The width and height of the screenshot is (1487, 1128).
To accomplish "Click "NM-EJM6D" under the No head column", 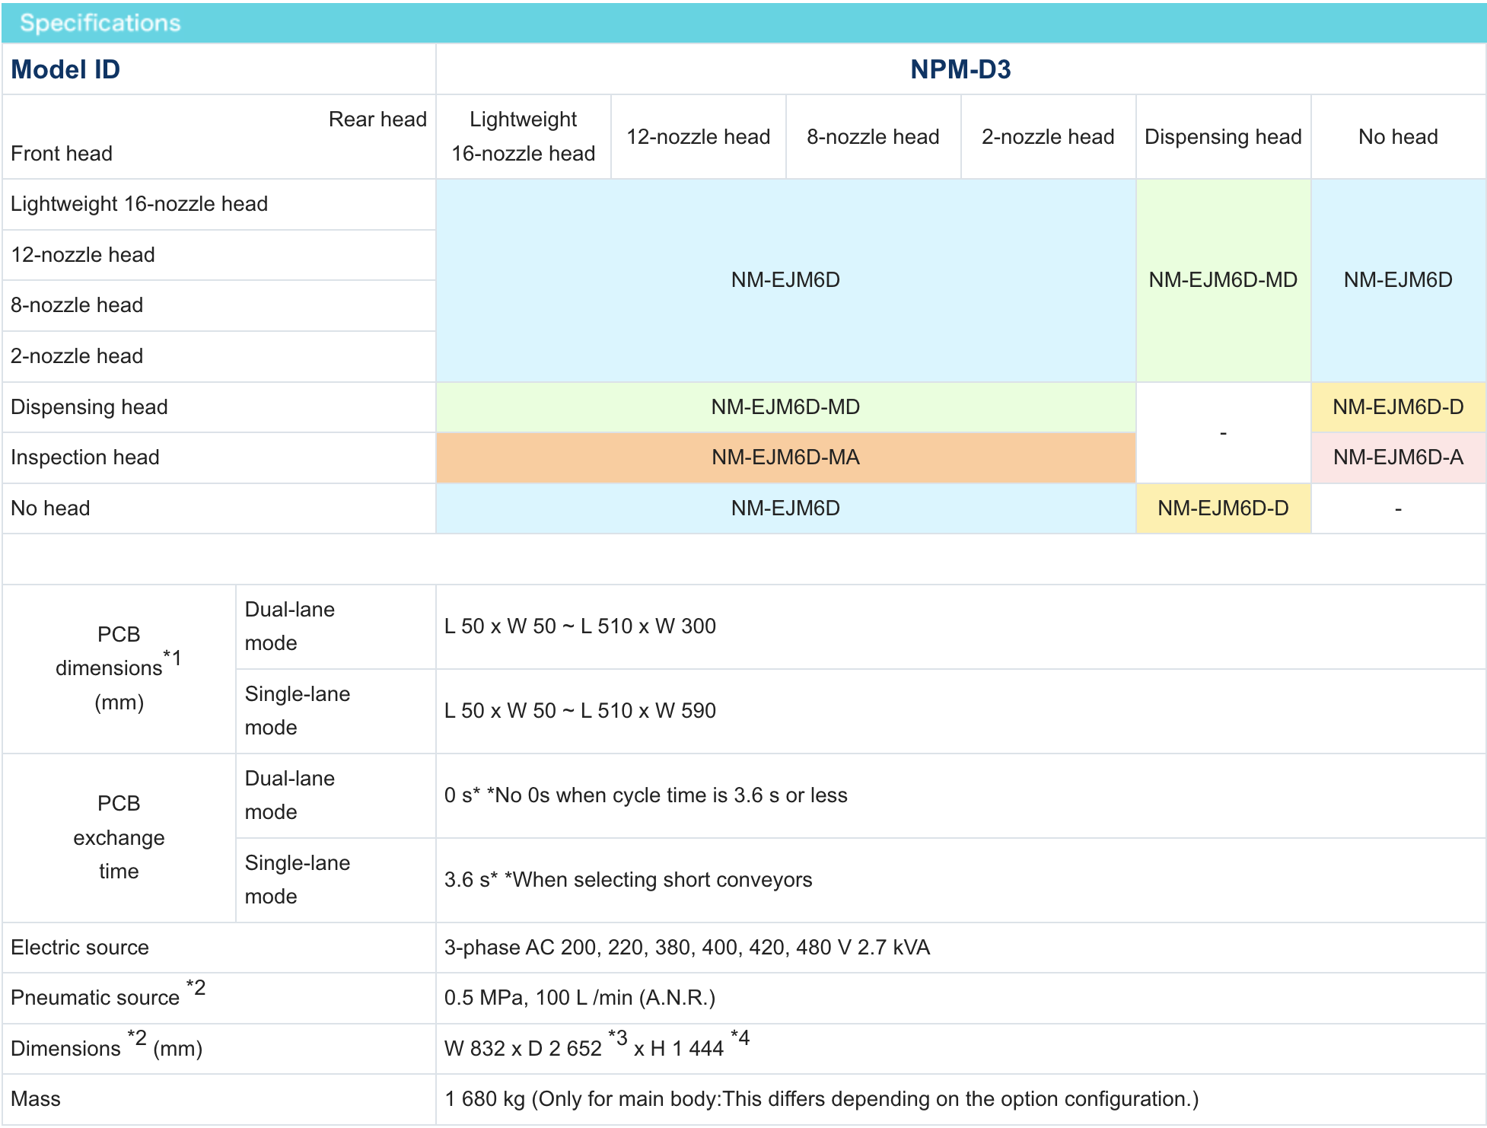I will click(x=1398, y=279).
